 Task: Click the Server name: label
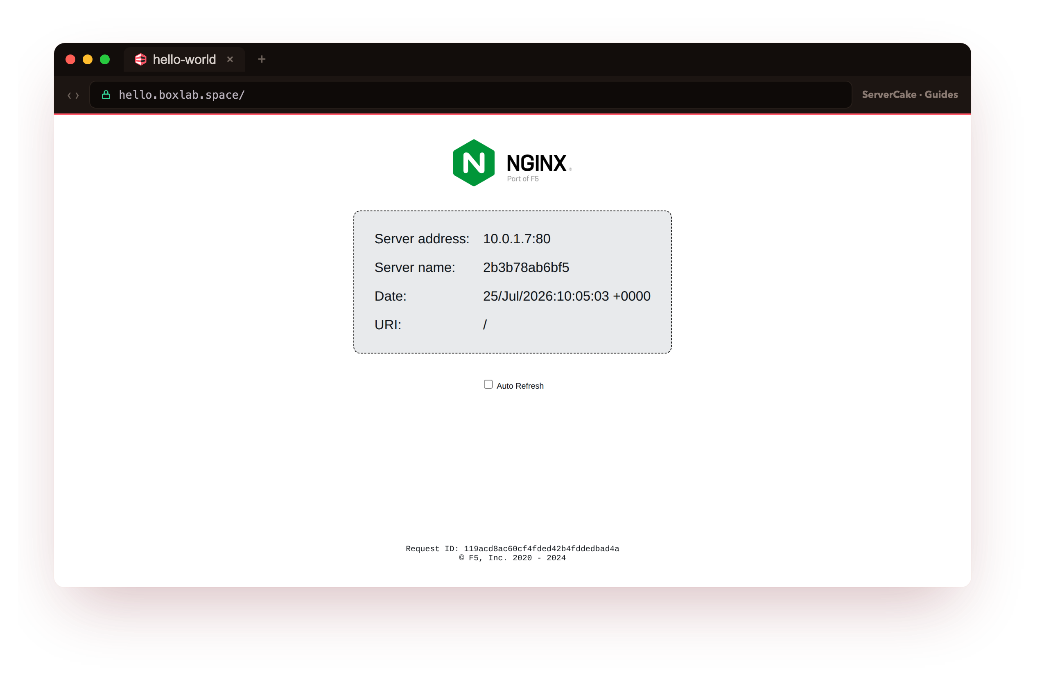tap(415, 267)
